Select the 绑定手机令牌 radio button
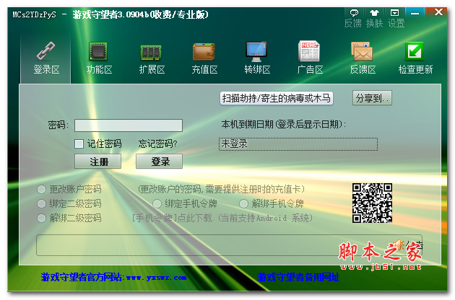Image resolution: width=455 pixels, height=300 pixels. [x=157, y=203]
